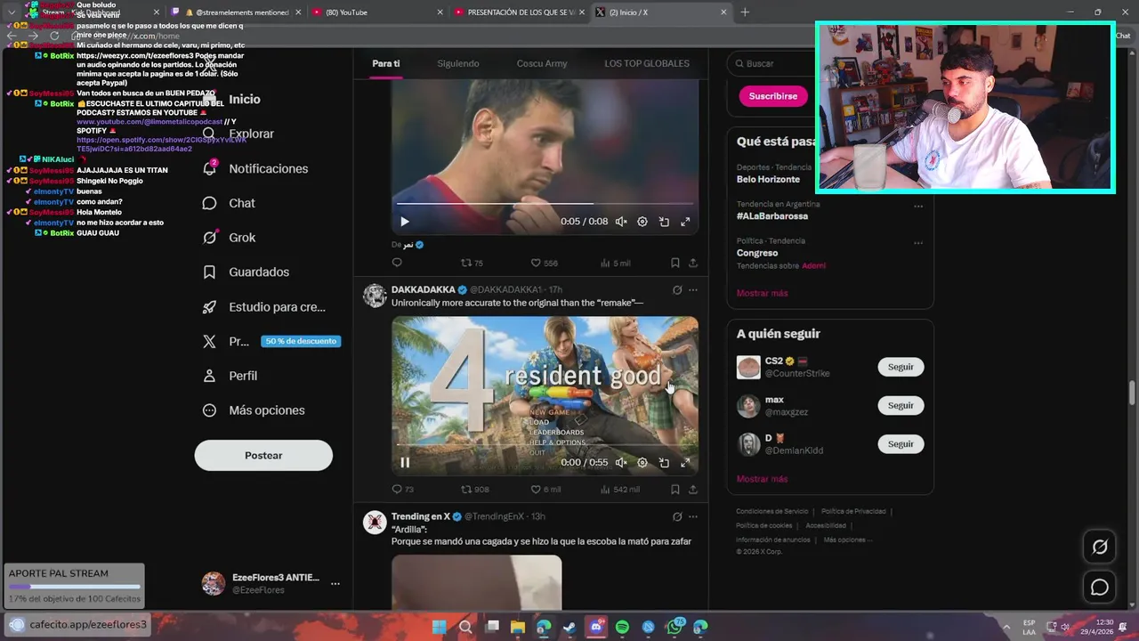Image resolution: width=1139 pixels, height=641 pixels.
Task: Click the Buscar search field
Action: pyautogui.click(x=830, y=63)
